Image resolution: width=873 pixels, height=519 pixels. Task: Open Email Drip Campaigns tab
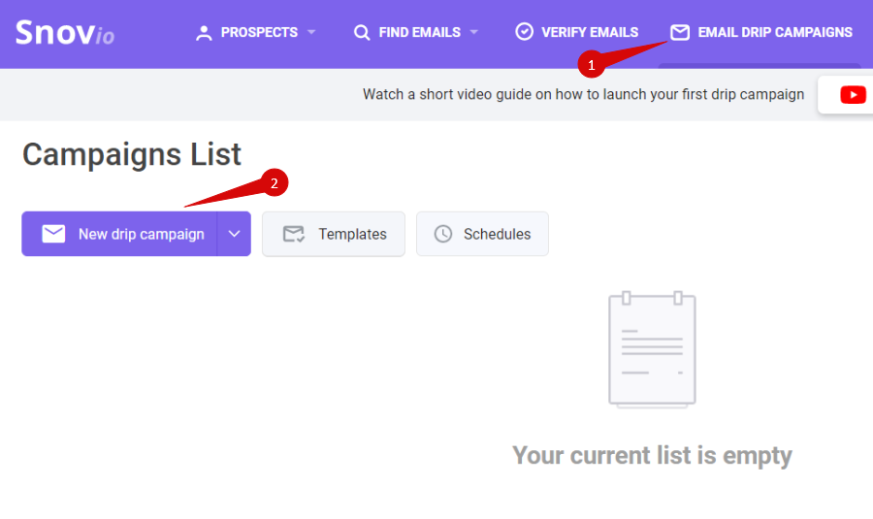pyautogui.click(x=761, y=32)
